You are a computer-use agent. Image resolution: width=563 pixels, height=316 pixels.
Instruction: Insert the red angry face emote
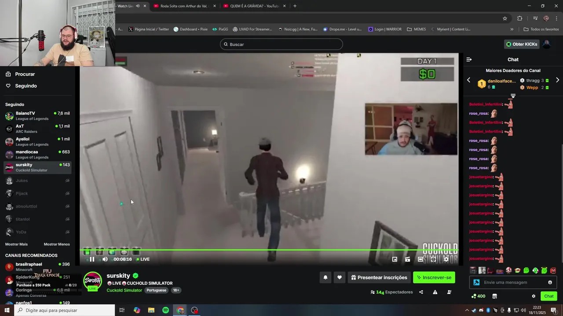pos(553,270)
